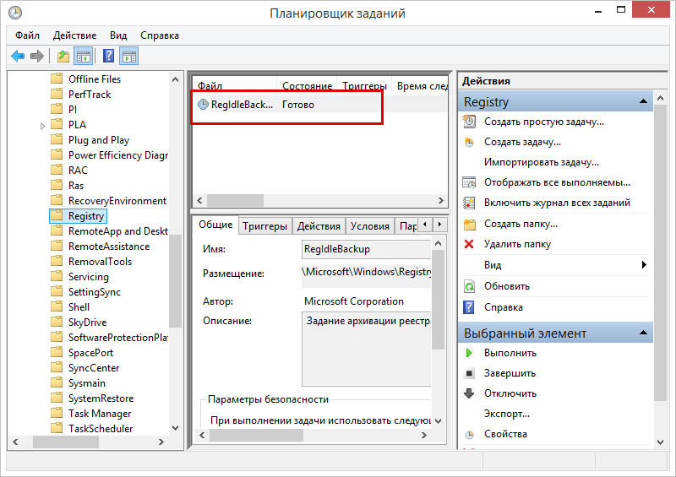
Task: Click Импортировать задачу action
Action: (541, 162)
